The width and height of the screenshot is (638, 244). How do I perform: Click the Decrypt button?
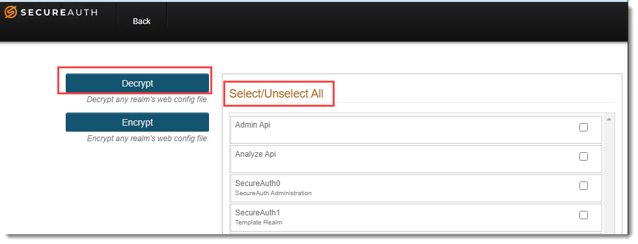point(137,83)
